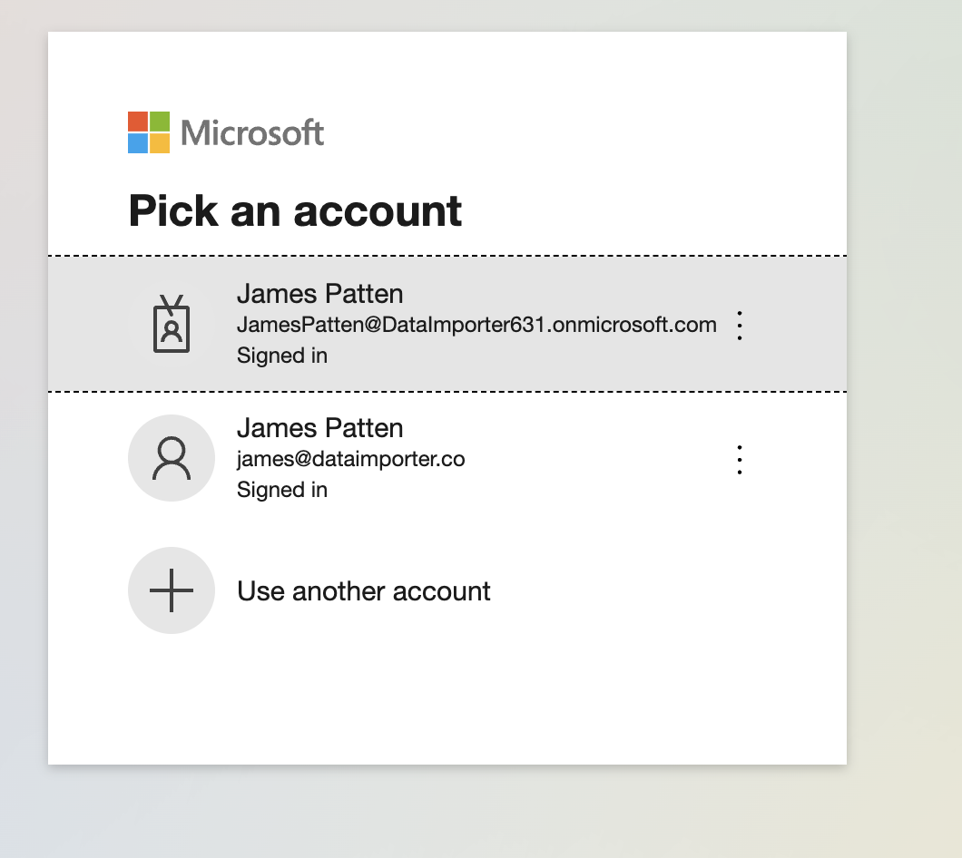Click 'Signed in' status under james@dataimporter.co
Screen dimensions: 962x858
pos(282,490)
